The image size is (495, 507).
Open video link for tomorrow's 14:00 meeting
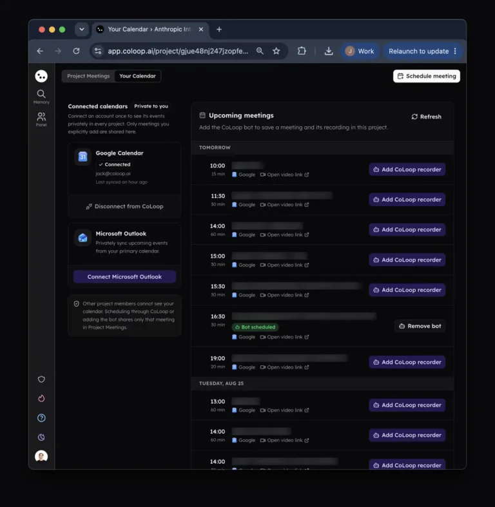[285, 234]
